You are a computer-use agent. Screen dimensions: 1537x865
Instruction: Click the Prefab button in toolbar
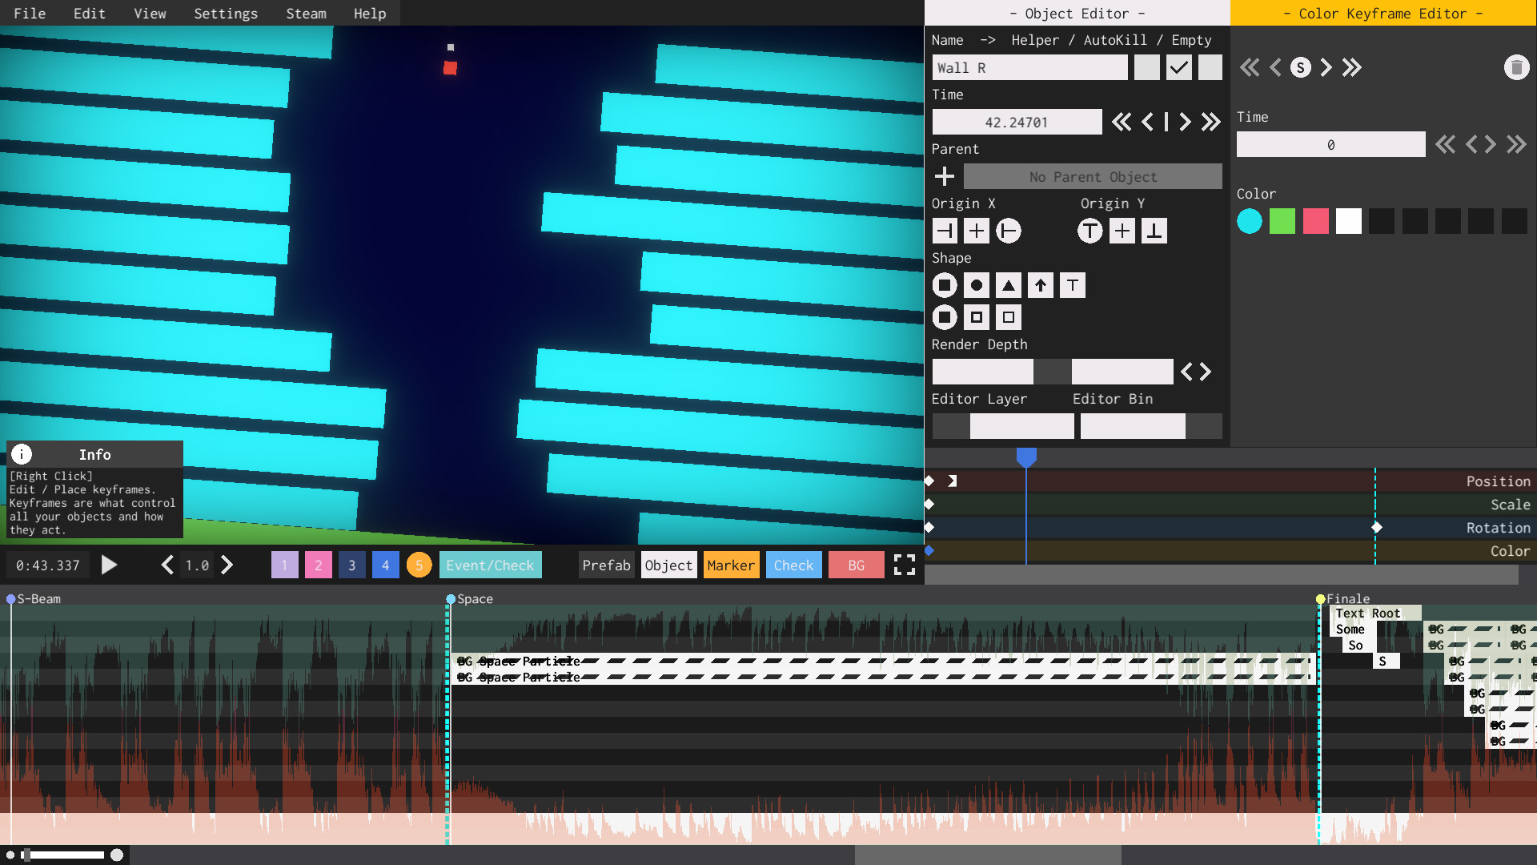click(x=605, y=565)
